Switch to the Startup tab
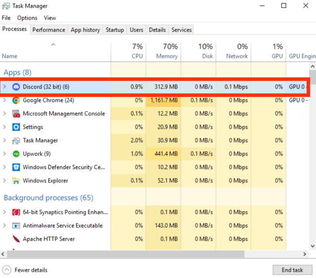316x278 pixels. (115, 30)
